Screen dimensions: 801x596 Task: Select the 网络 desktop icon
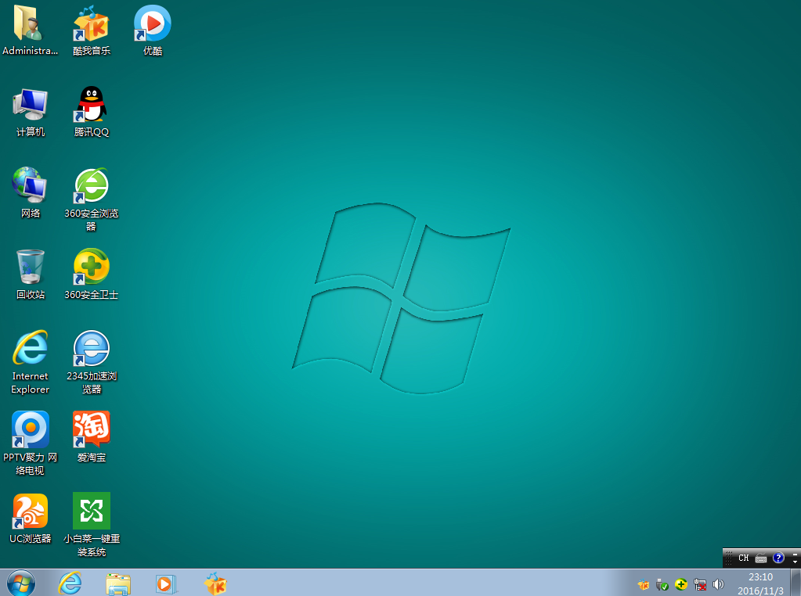(30, 193)
